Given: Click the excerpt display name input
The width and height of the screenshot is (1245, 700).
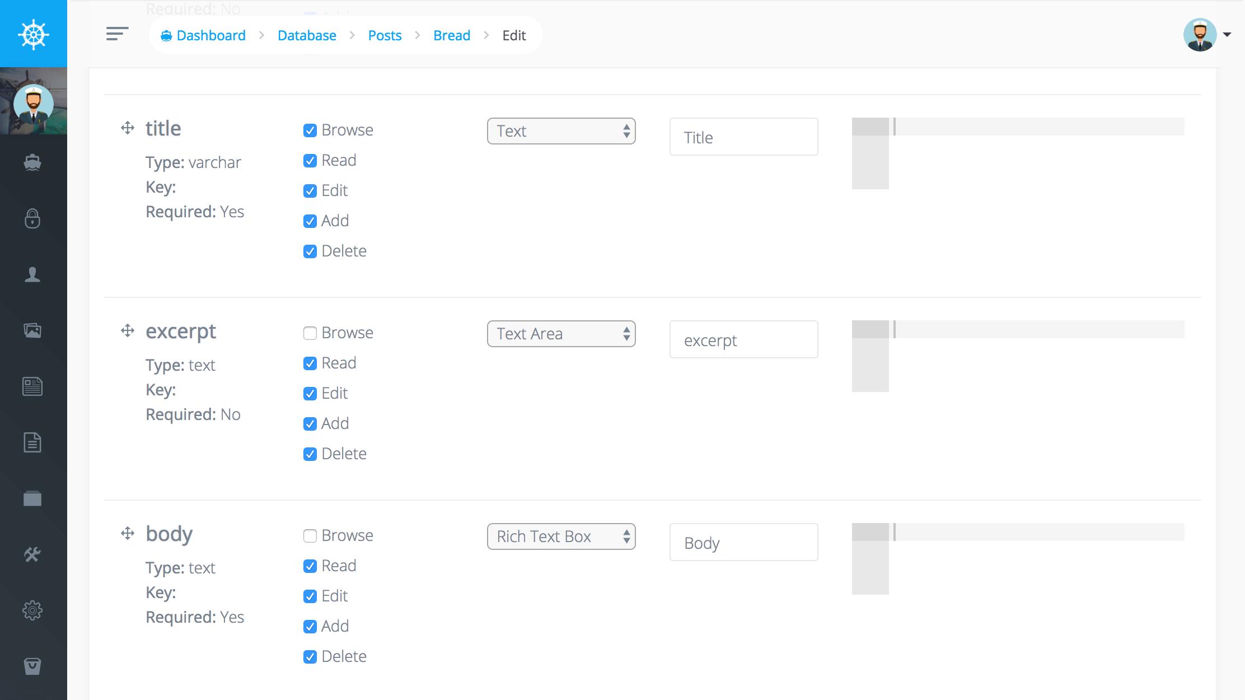Looking at the screenshot, I should pos(743,340).
